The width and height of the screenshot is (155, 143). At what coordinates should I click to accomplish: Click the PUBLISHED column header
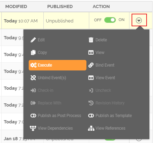[60, 7]
